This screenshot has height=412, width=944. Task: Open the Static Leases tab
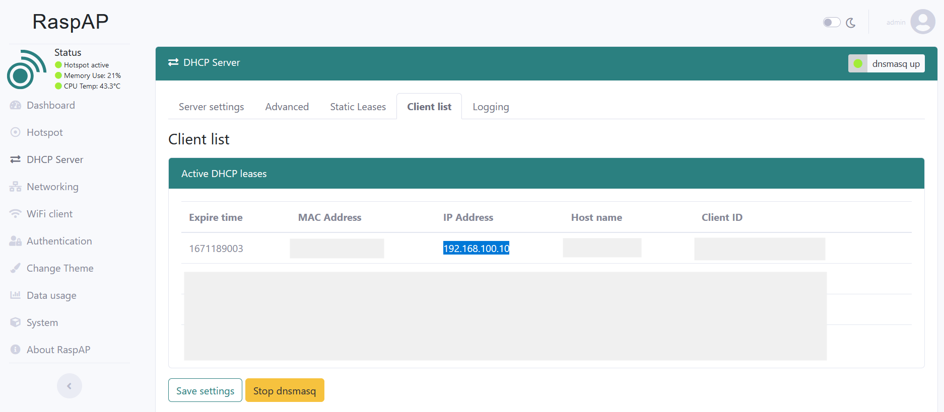[358, 107]
